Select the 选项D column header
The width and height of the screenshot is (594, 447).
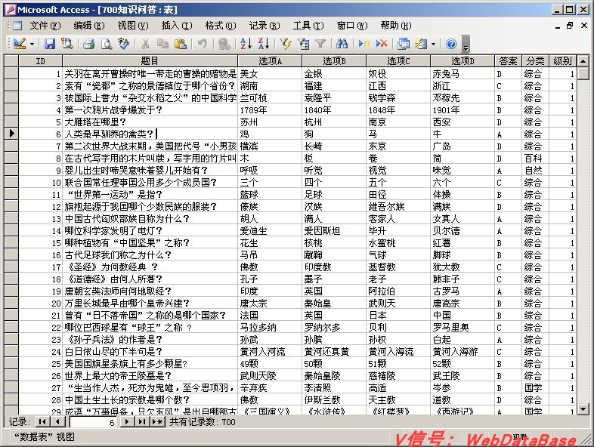(x=463, y=61)
